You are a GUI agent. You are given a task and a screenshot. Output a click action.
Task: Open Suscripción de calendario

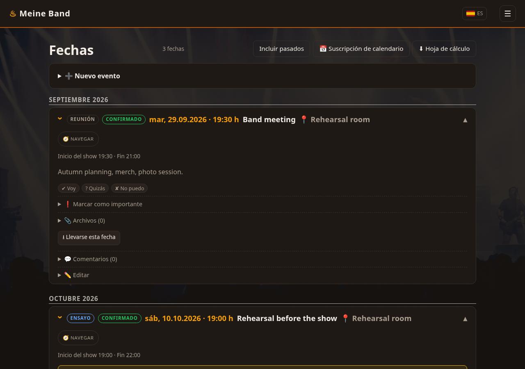(361, 49)
